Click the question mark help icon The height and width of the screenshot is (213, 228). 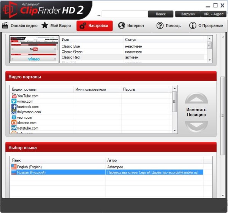click(160, 25)
